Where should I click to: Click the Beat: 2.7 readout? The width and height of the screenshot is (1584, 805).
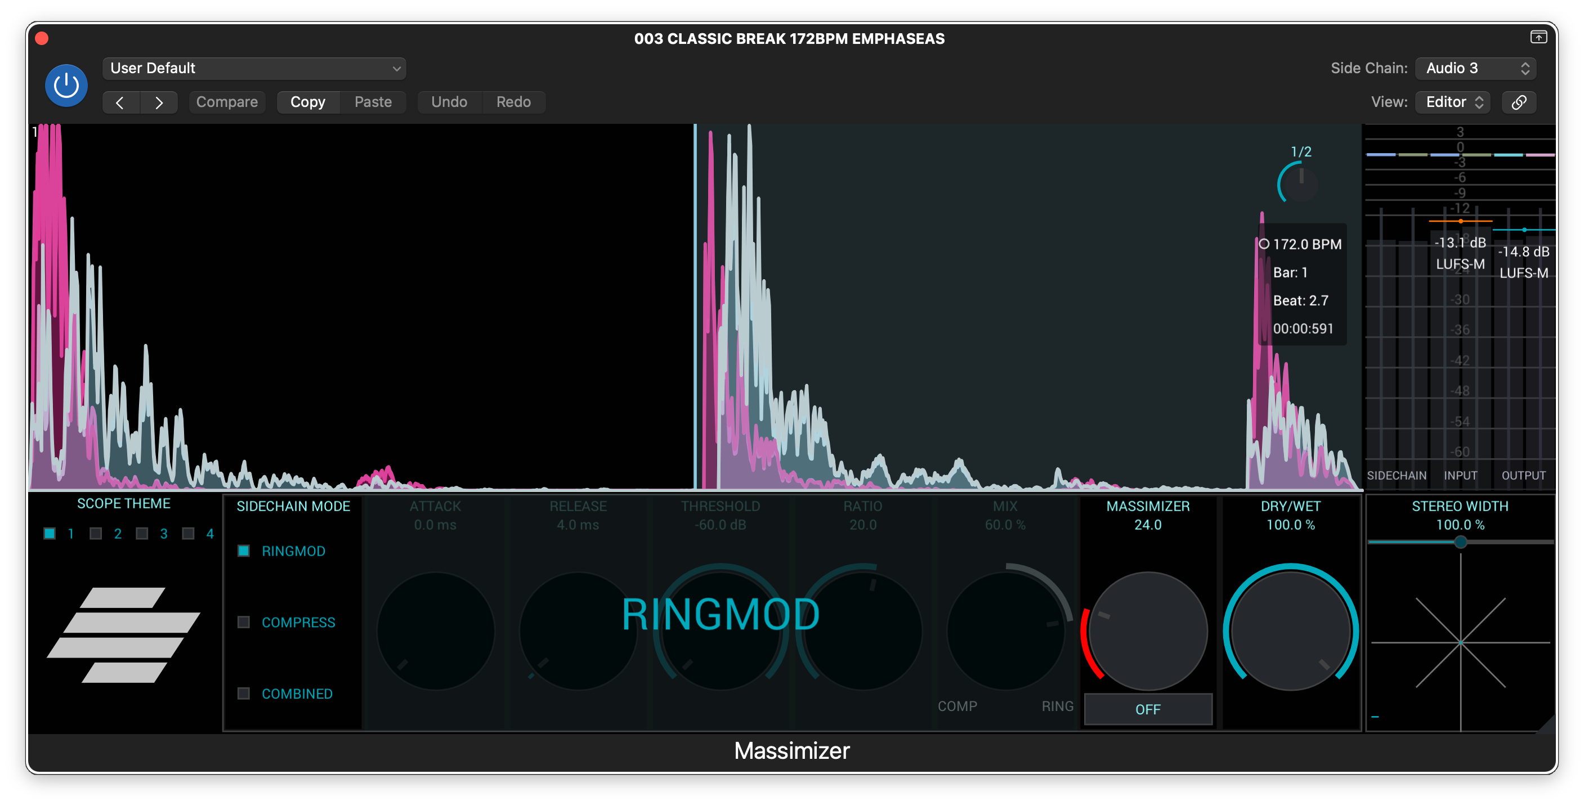(x=1300, y=301)
